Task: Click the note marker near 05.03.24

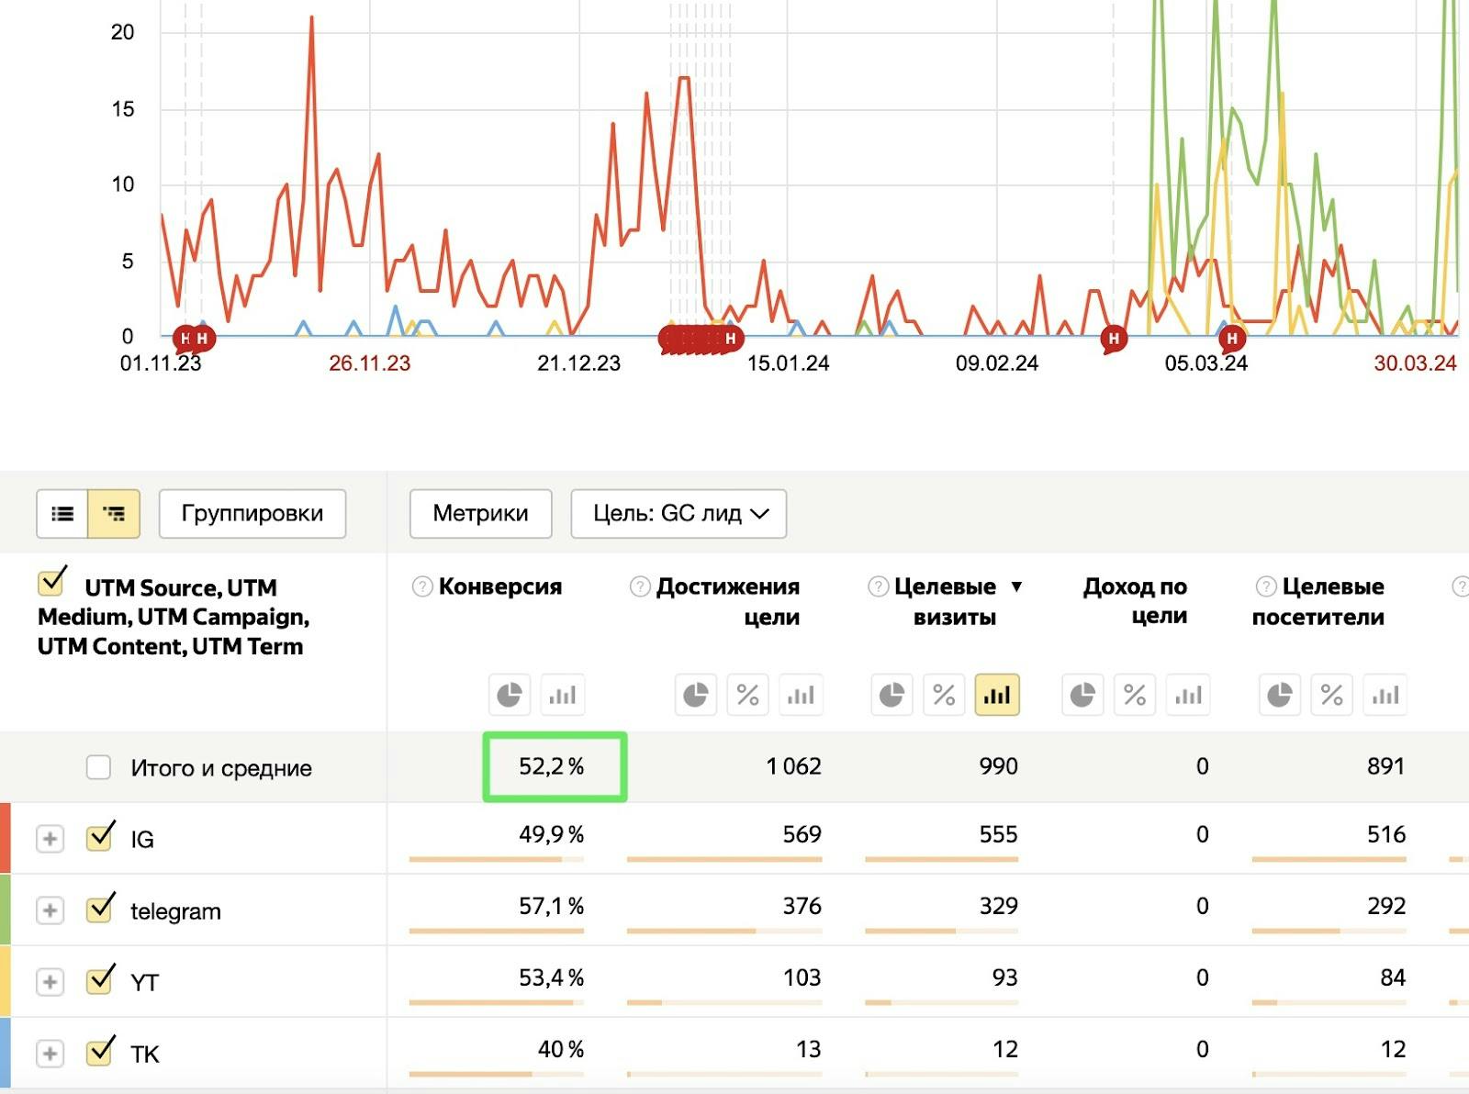Action: pyautogui.click(x=1232, y=339)
